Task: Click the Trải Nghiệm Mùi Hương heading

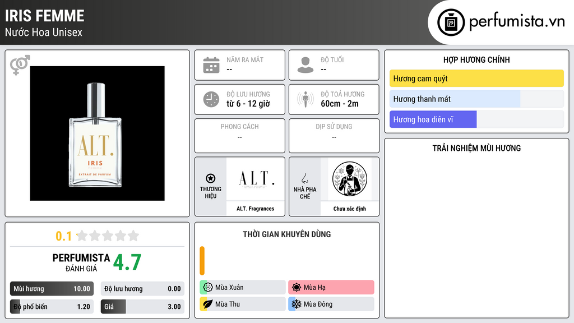Action: point(476,148)
